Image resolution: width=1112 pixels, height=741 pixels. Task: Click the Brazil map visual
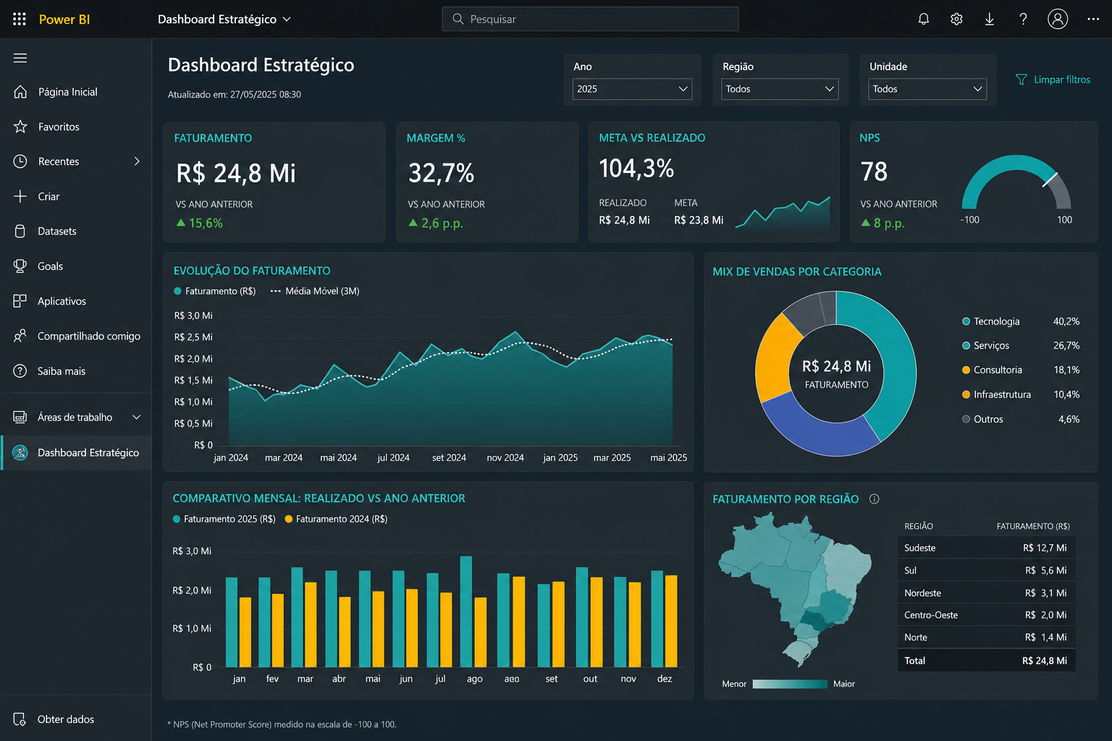point(794,589)
